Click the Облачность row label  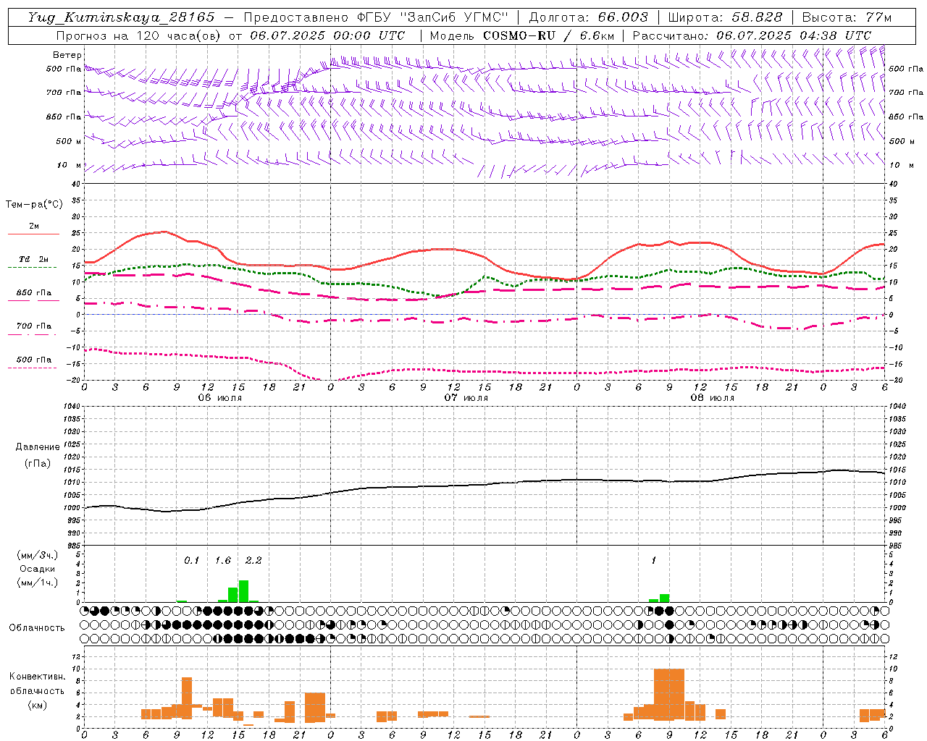click(37, 627)
